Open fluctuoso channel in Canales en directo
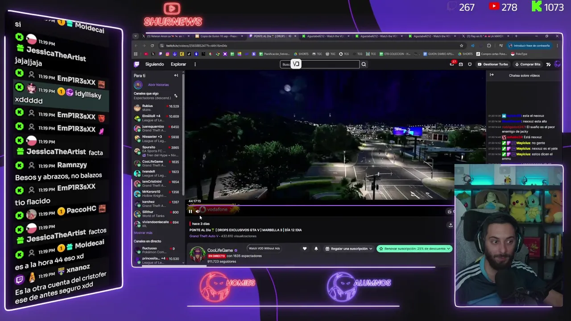This screenshot has width=571, height=321. point(157,250)
